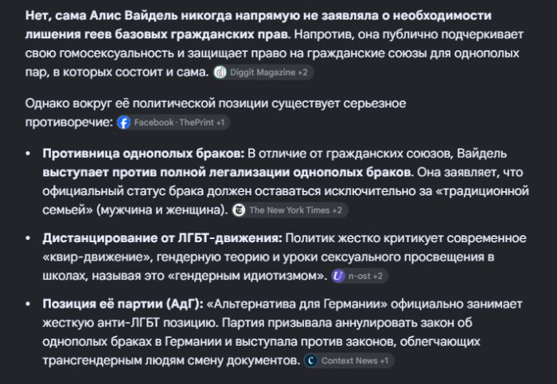Show the +2 sources after New York Times
This screenshot has height=384, width=557.
[x=337, y=210]
